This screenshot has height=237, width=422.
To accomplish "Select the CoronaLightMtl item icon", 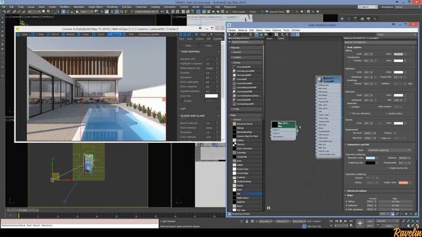I will (234, 75).
